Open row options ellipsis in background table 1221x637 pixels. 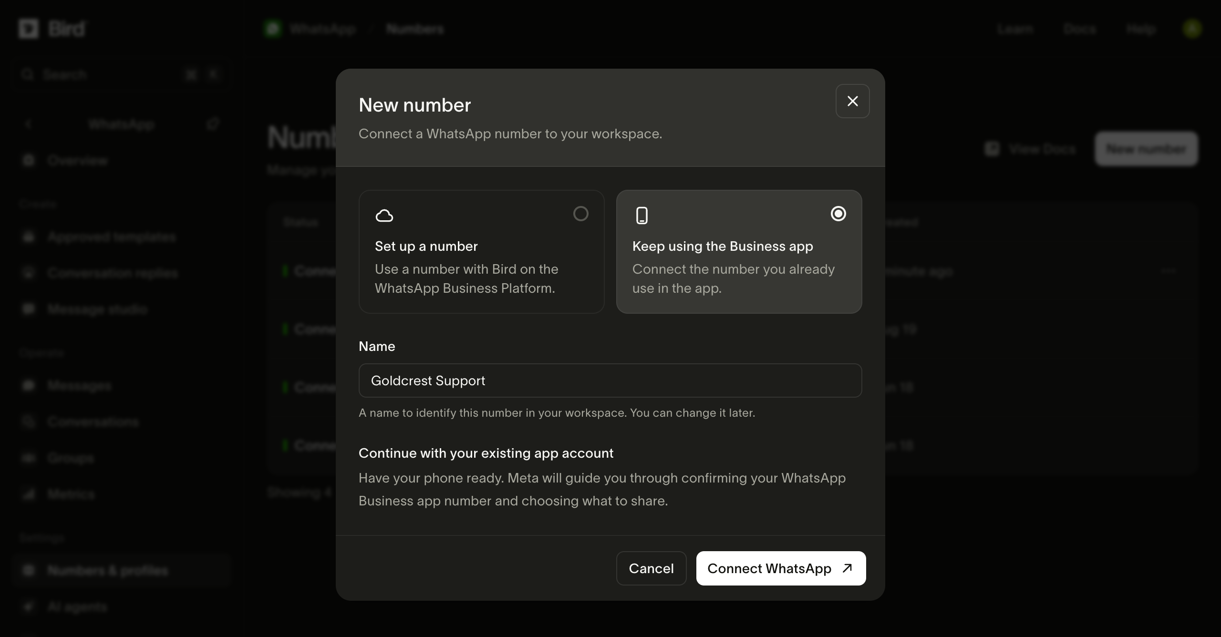click(1169, 271)
